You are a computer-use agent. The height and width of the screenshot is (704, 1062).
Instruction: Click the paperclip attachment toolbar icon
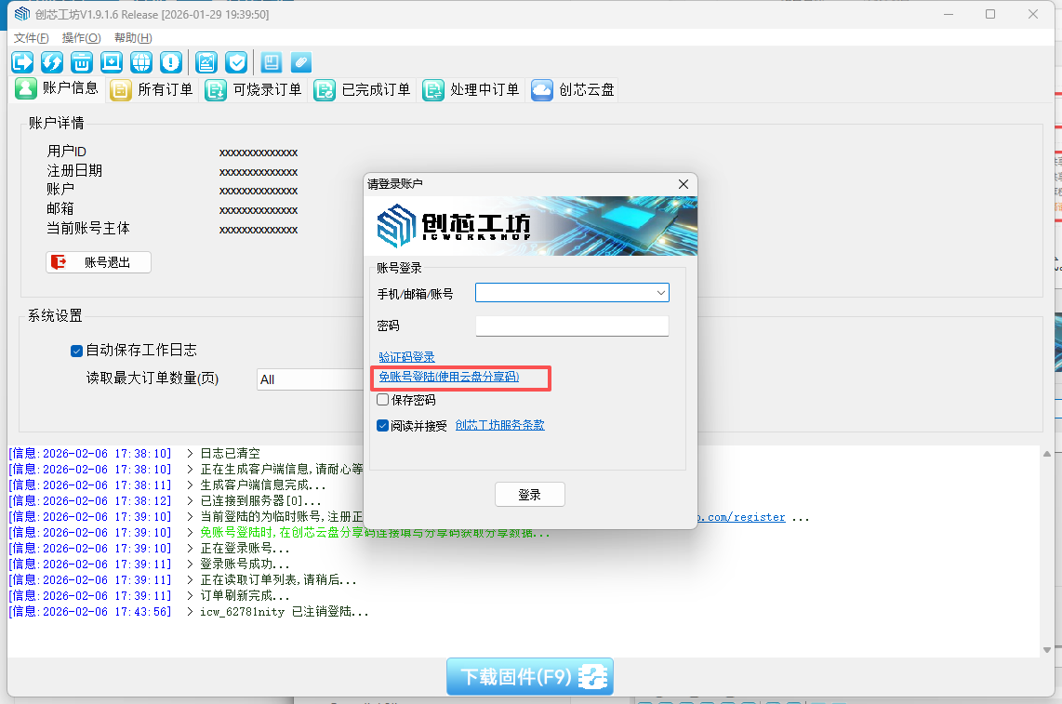click(x=300, y=62)
